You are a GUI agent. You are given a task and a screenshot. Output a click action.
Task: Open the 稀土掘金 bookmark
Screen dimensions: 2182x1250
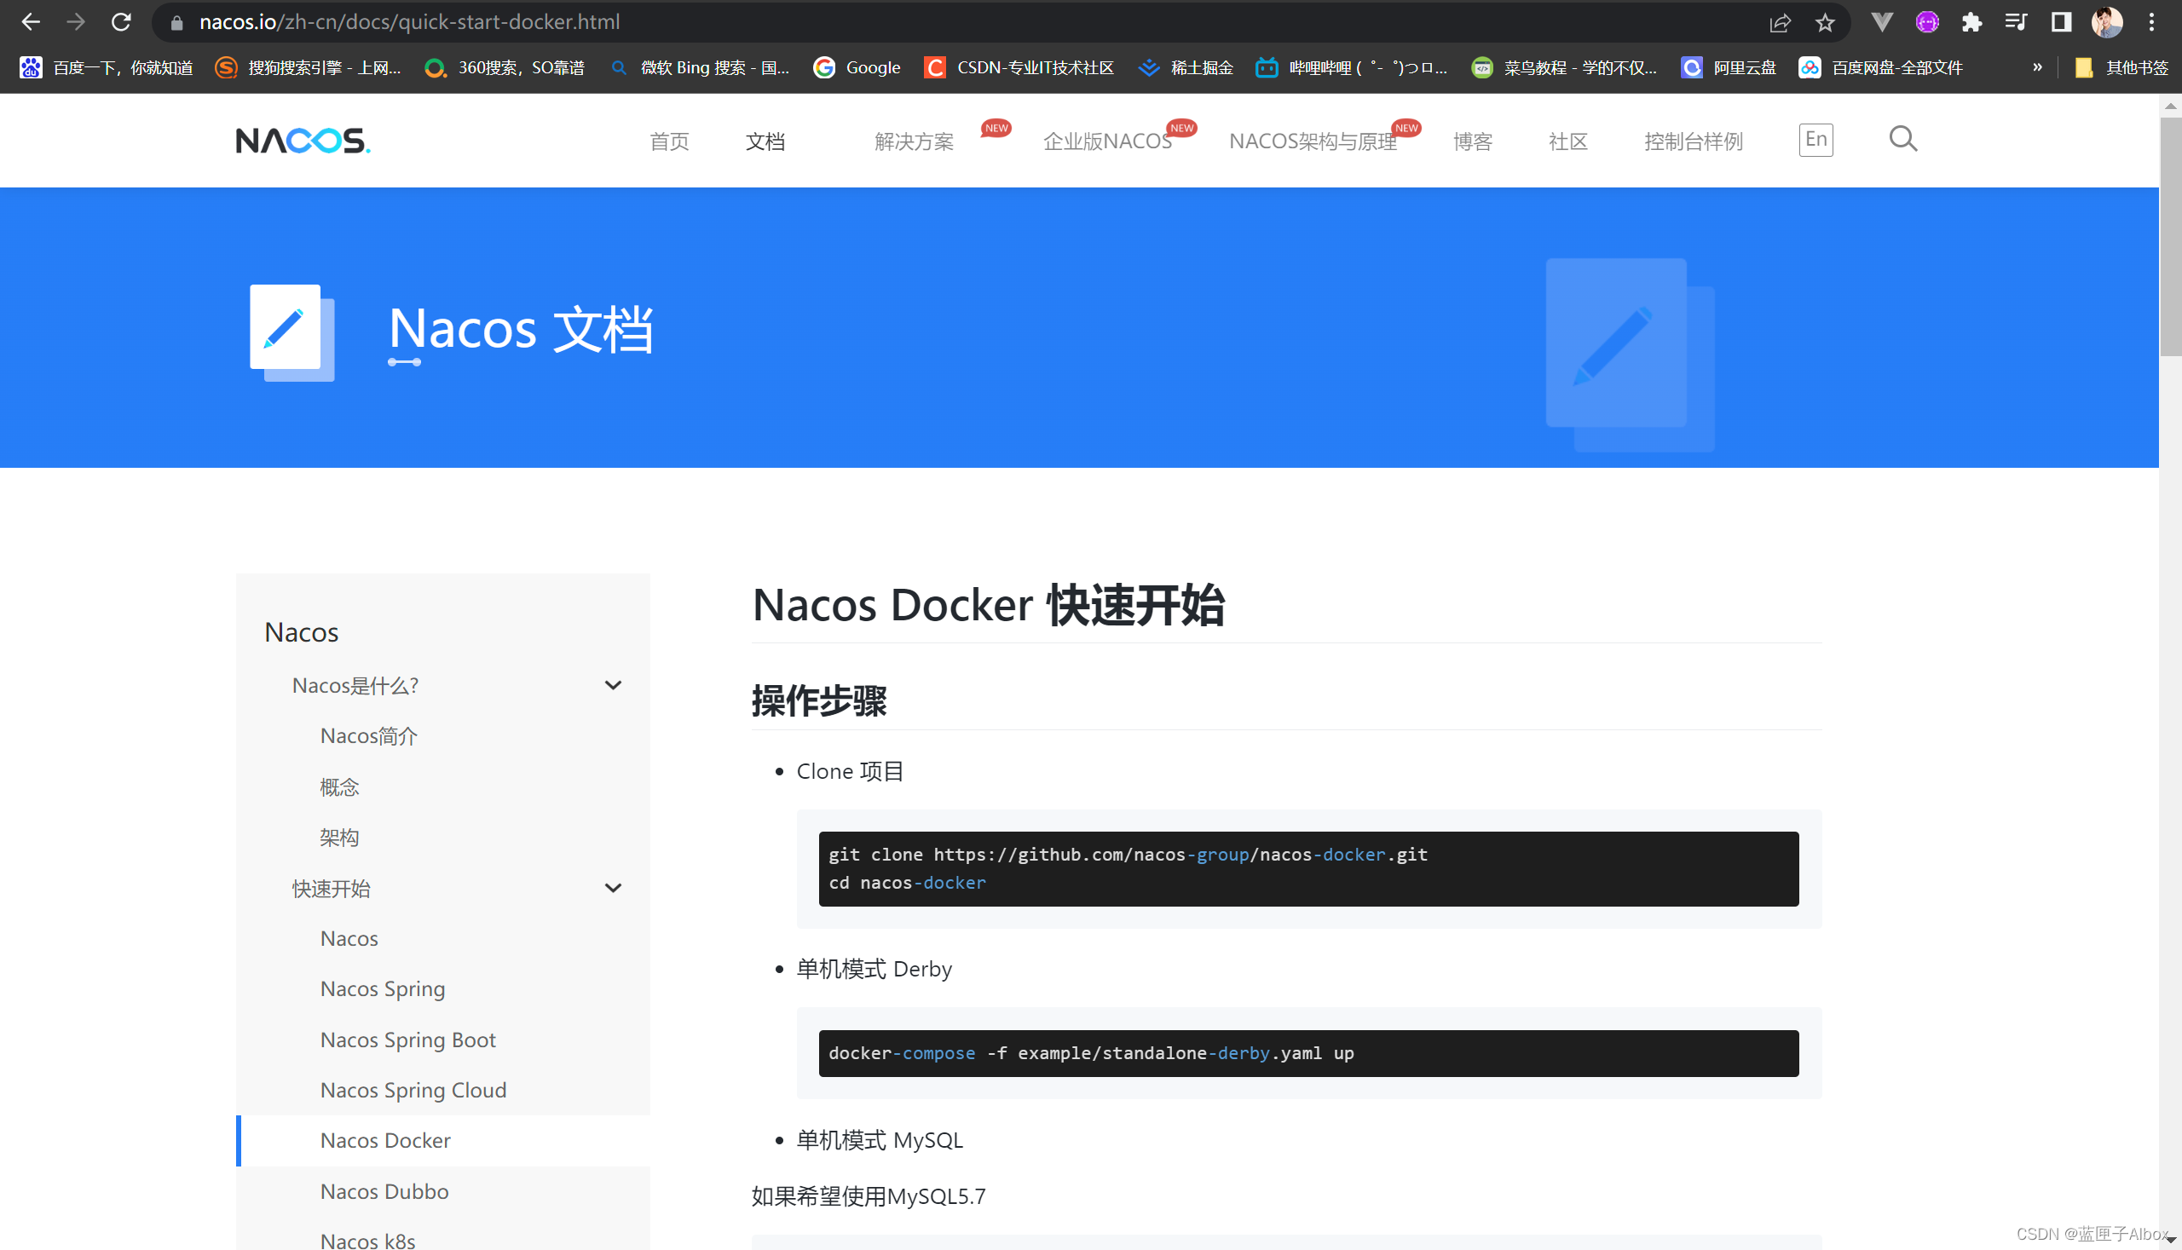tap(1186, 68)
